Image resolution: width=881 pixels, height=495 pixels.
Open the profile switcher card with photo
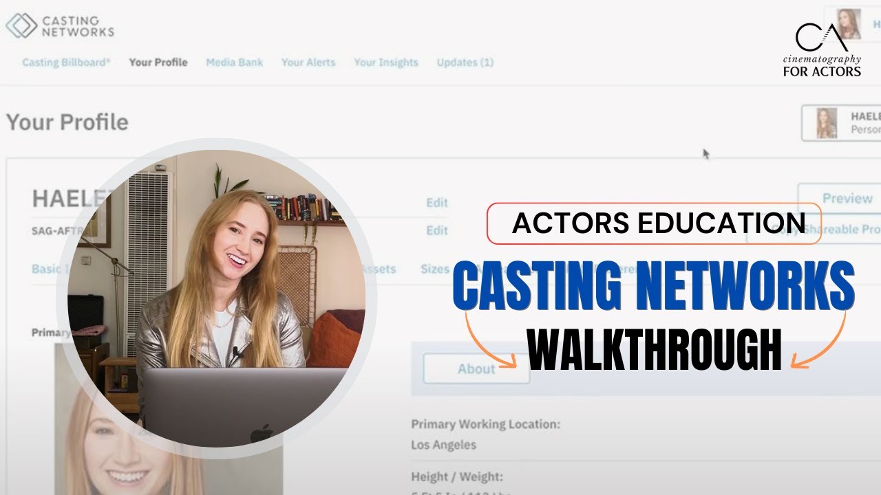[x=842, y=123]
